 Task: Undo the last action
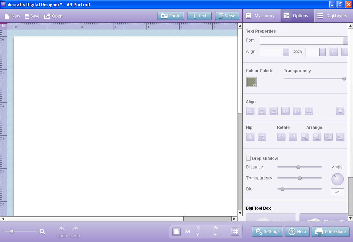pos(62,230)
